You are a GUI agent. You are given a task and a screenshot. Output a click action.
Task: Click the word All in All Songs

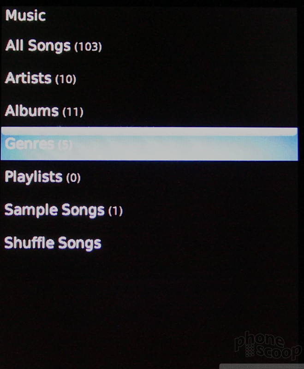15,45
